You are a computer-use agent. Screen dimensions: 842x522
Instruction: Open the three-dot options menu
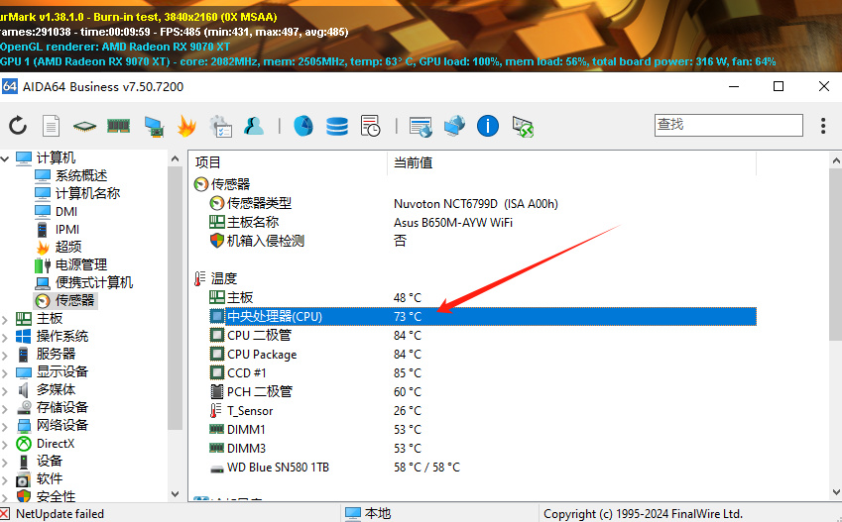point(823,126)
